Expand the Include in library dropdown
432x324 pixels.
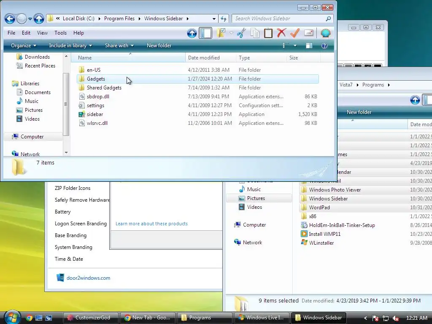click(70, 46)
